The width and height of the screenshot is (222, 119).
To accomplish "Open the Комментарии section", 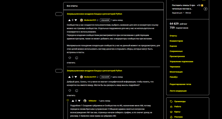I will point(176,41).
